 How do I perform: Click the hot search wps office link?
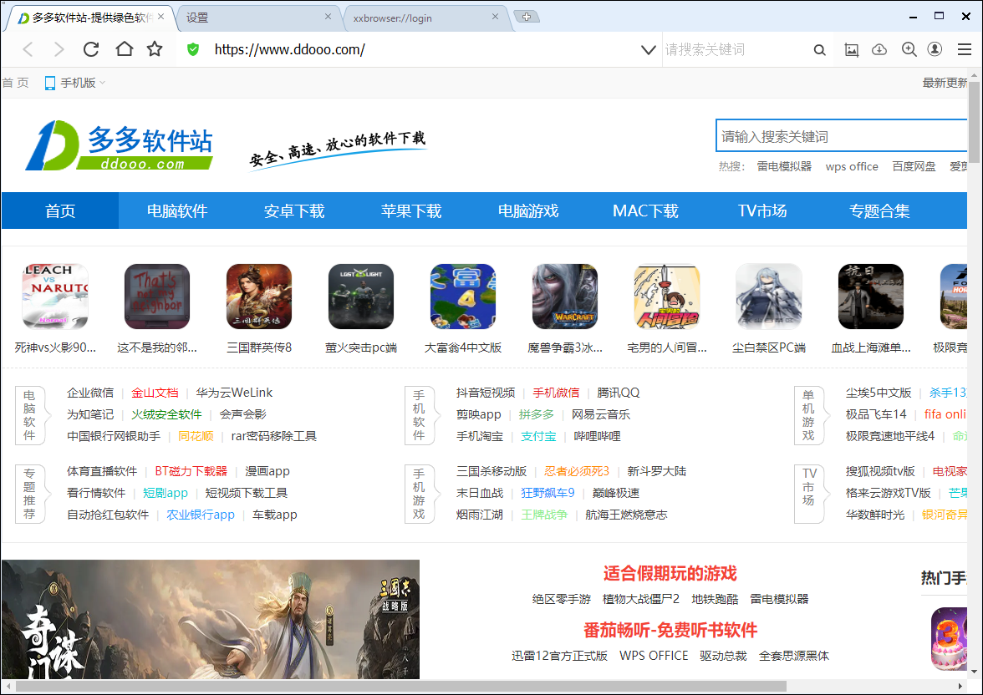[852, 167]
